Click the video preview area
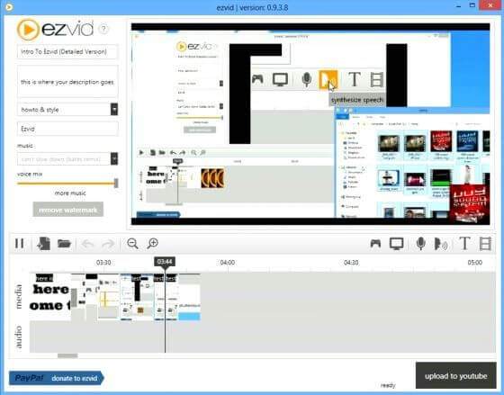The height and width of the screenshot is (395, 504). pos(310,124)
